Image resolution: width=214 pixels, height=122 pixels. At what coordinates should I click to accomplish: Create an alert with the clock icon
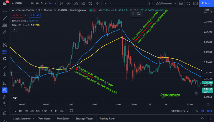[90, 3]
